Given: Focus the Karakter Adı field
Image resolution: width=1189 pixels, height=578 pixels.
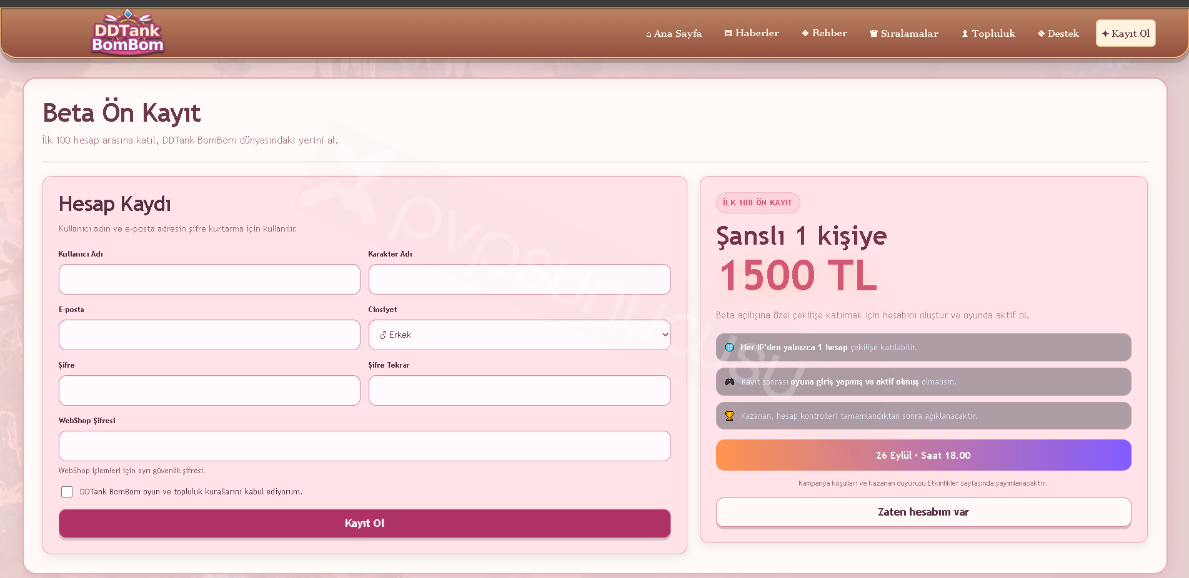Looking at the screenshot, I should (520, 280).
